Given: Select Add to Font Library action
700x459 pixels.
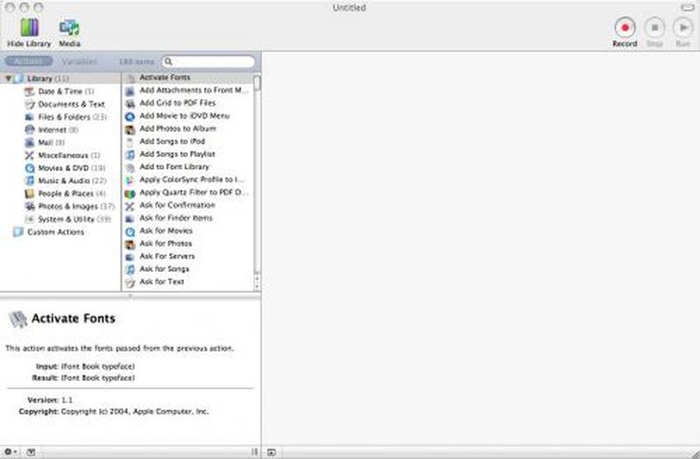Looking at the screenshot, I should click(x=187, y=167).
